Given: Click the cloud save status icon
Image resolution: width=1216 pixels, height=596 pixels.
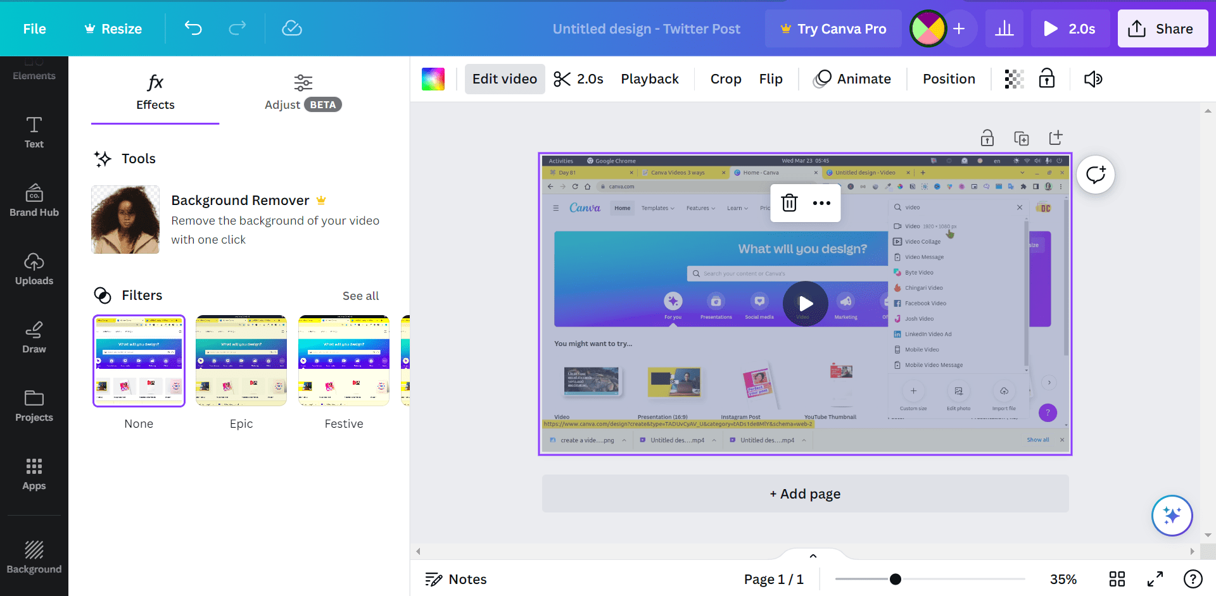Looking at the screenshot, I should [292, 28].
